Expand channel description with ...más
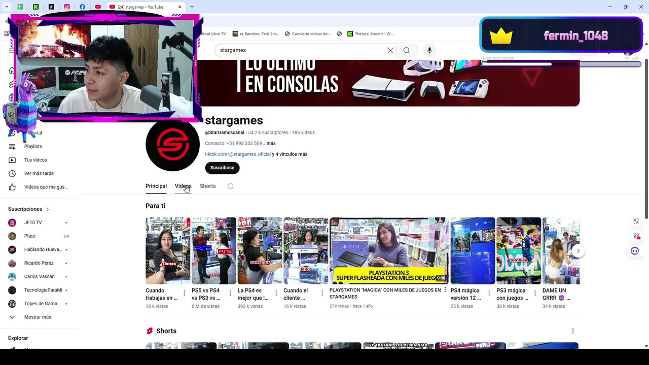This screenshot has height=365, width=649. 269,143
